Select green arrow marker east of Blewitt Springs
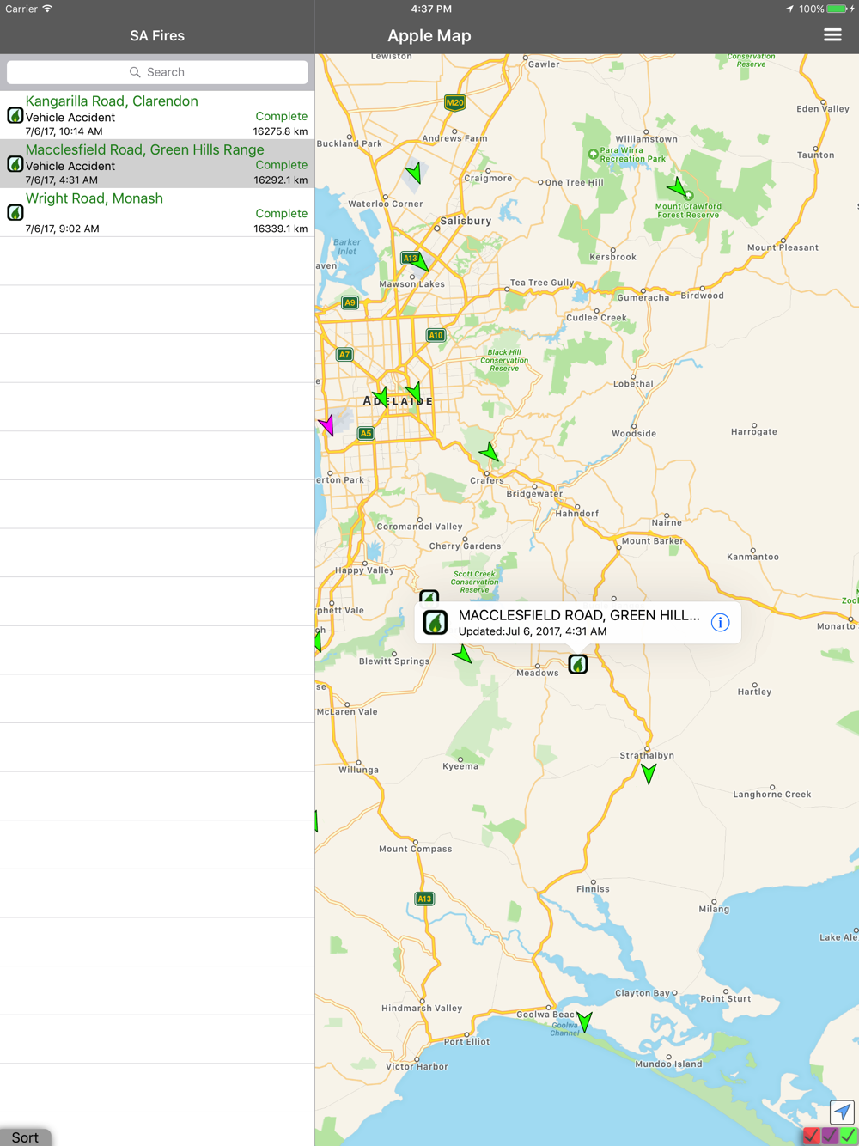 [x=463, y=655]
